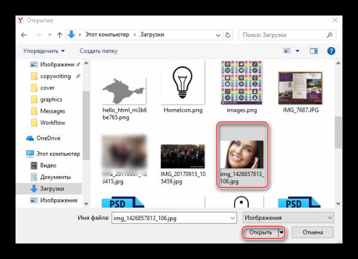Screen dimensions: 358x259
Task: Change the view with the view icon
Action: coord(287,51)
